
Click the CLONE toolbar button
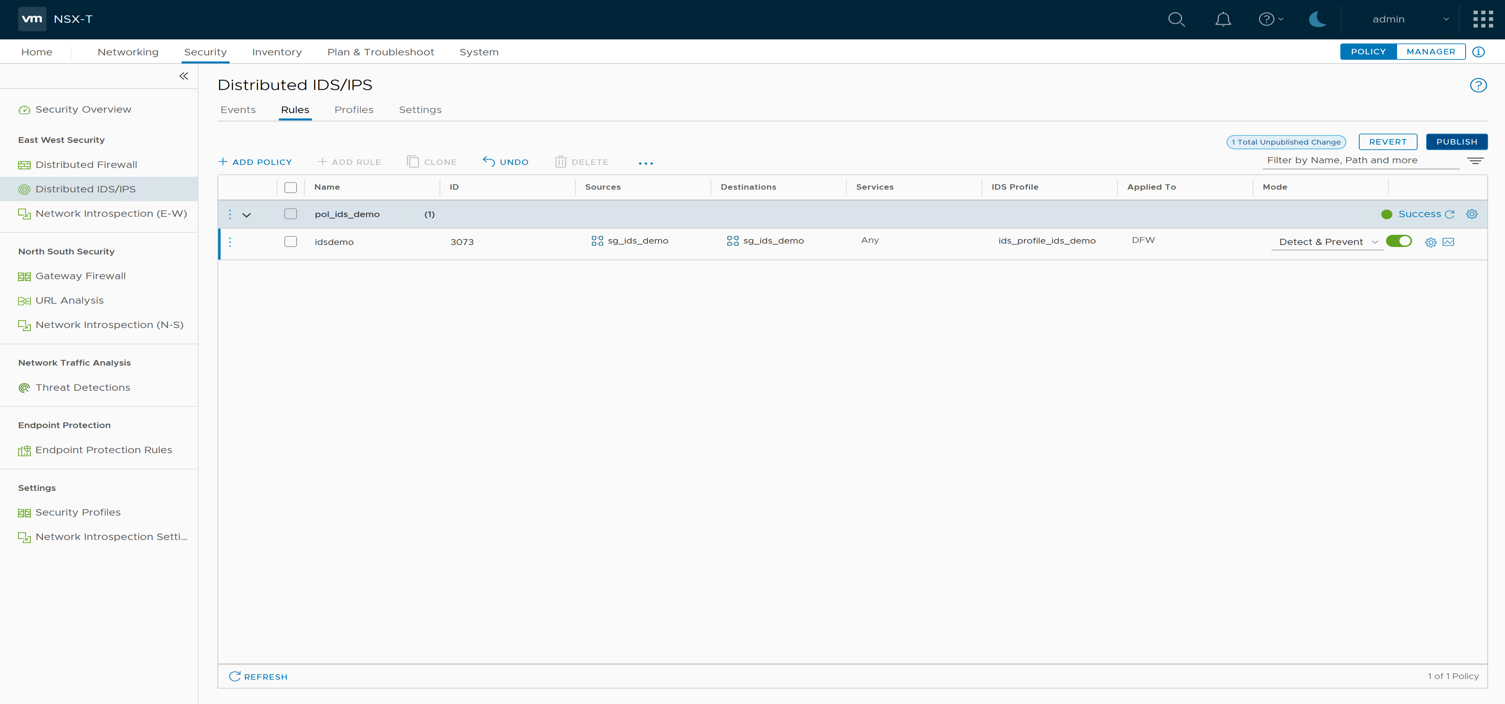point(432,162)
